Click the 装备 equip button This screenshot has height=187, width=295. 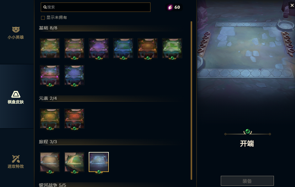pos(247,181)
